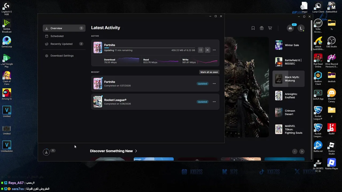The width and height of the screenshot is (342, 192).
Task: Open the friends icon with 21 badge
Action: (290, 28)
